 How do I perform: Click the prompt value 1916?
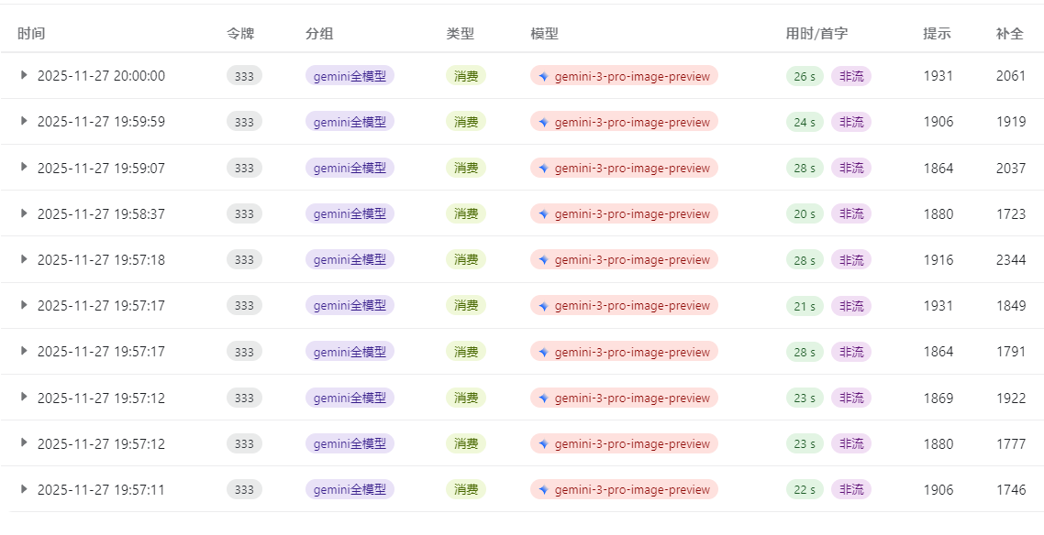[x=938, y=260]
